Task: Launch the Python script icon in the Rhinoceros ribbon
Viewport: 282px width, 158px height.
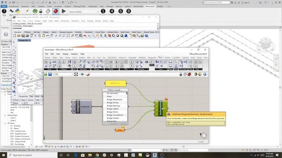Action: [x=18, y=11]
